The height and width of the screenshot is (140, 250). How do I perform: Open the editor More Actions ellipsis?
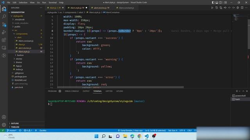(246, 8)
